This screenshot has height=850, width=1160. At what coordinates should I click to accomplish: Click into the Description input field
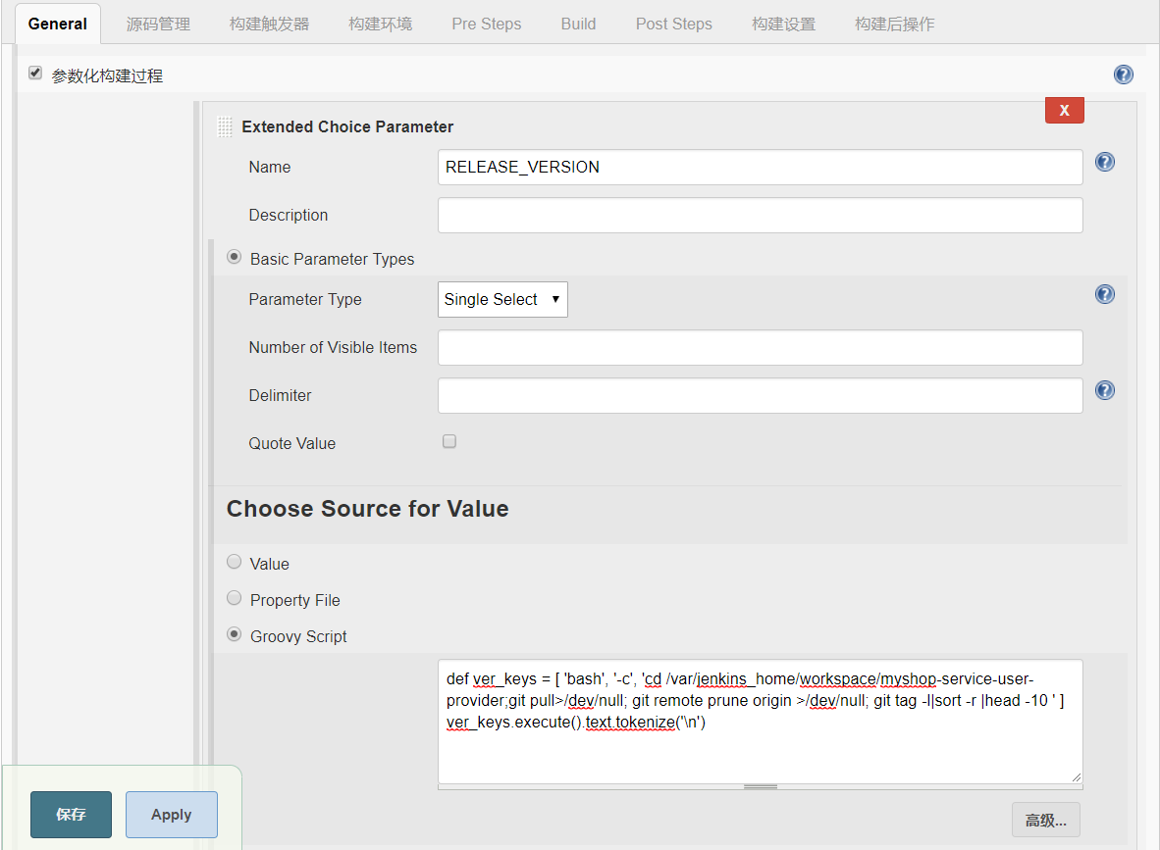(x=760, y=216)
